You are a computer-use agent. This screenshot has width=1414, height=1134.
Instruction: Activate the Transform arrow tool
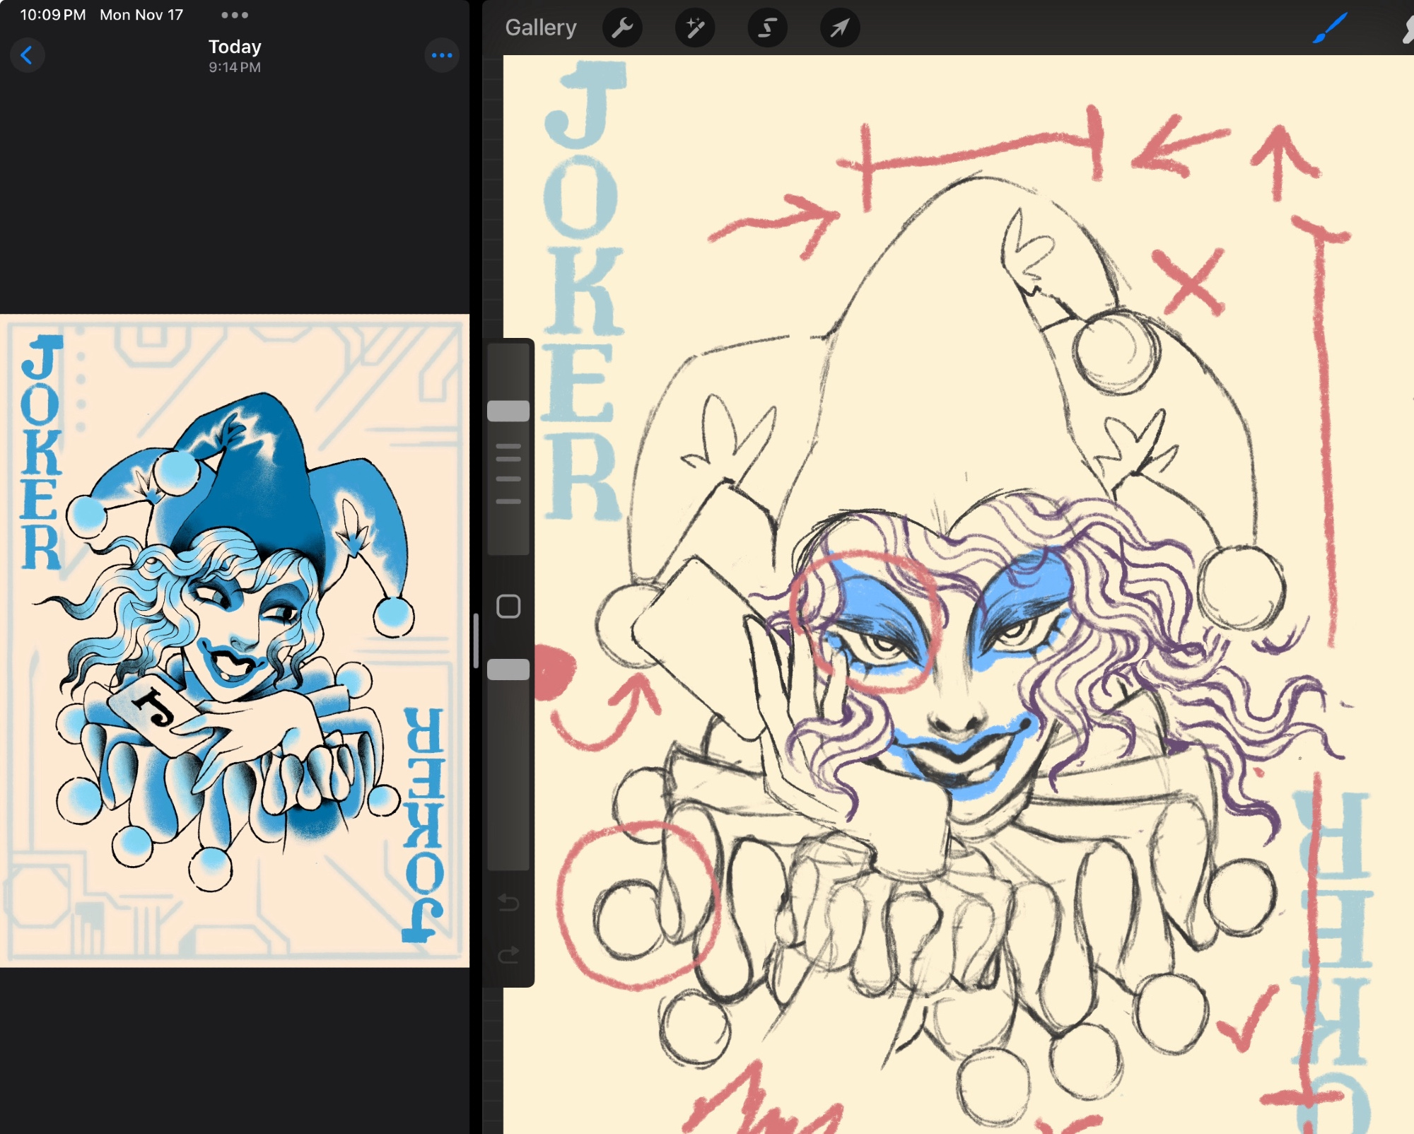coord(839,28)
